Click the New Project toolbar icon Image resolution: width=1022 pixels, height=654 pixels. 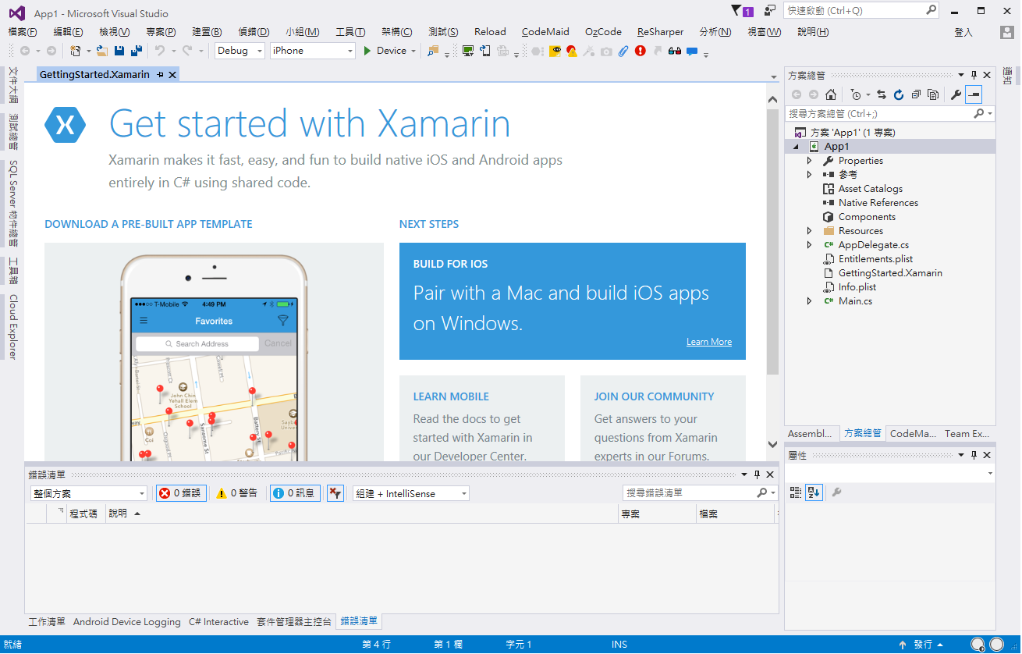click(76, 51)
